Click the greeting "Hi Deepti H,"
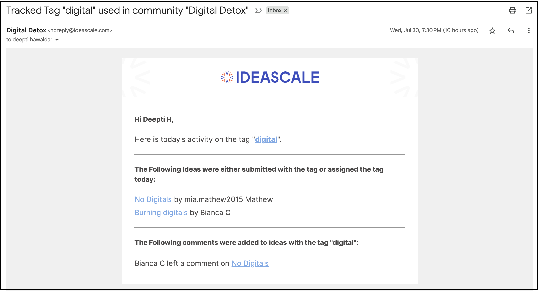 (x=154, y=119)
